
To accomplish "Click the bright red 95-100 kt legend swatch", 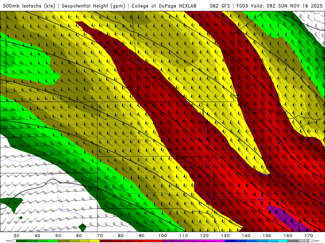I will (157, 241).
